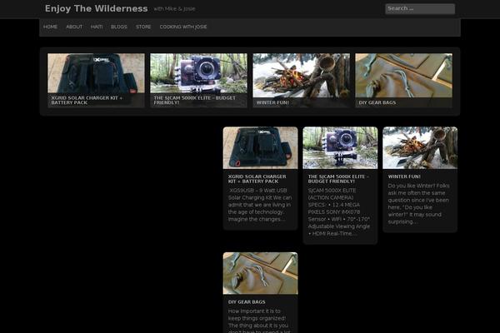Open the Winter Fun post card thumbnail
This screenshot has height=333, width=500.
tap(420, 148)
